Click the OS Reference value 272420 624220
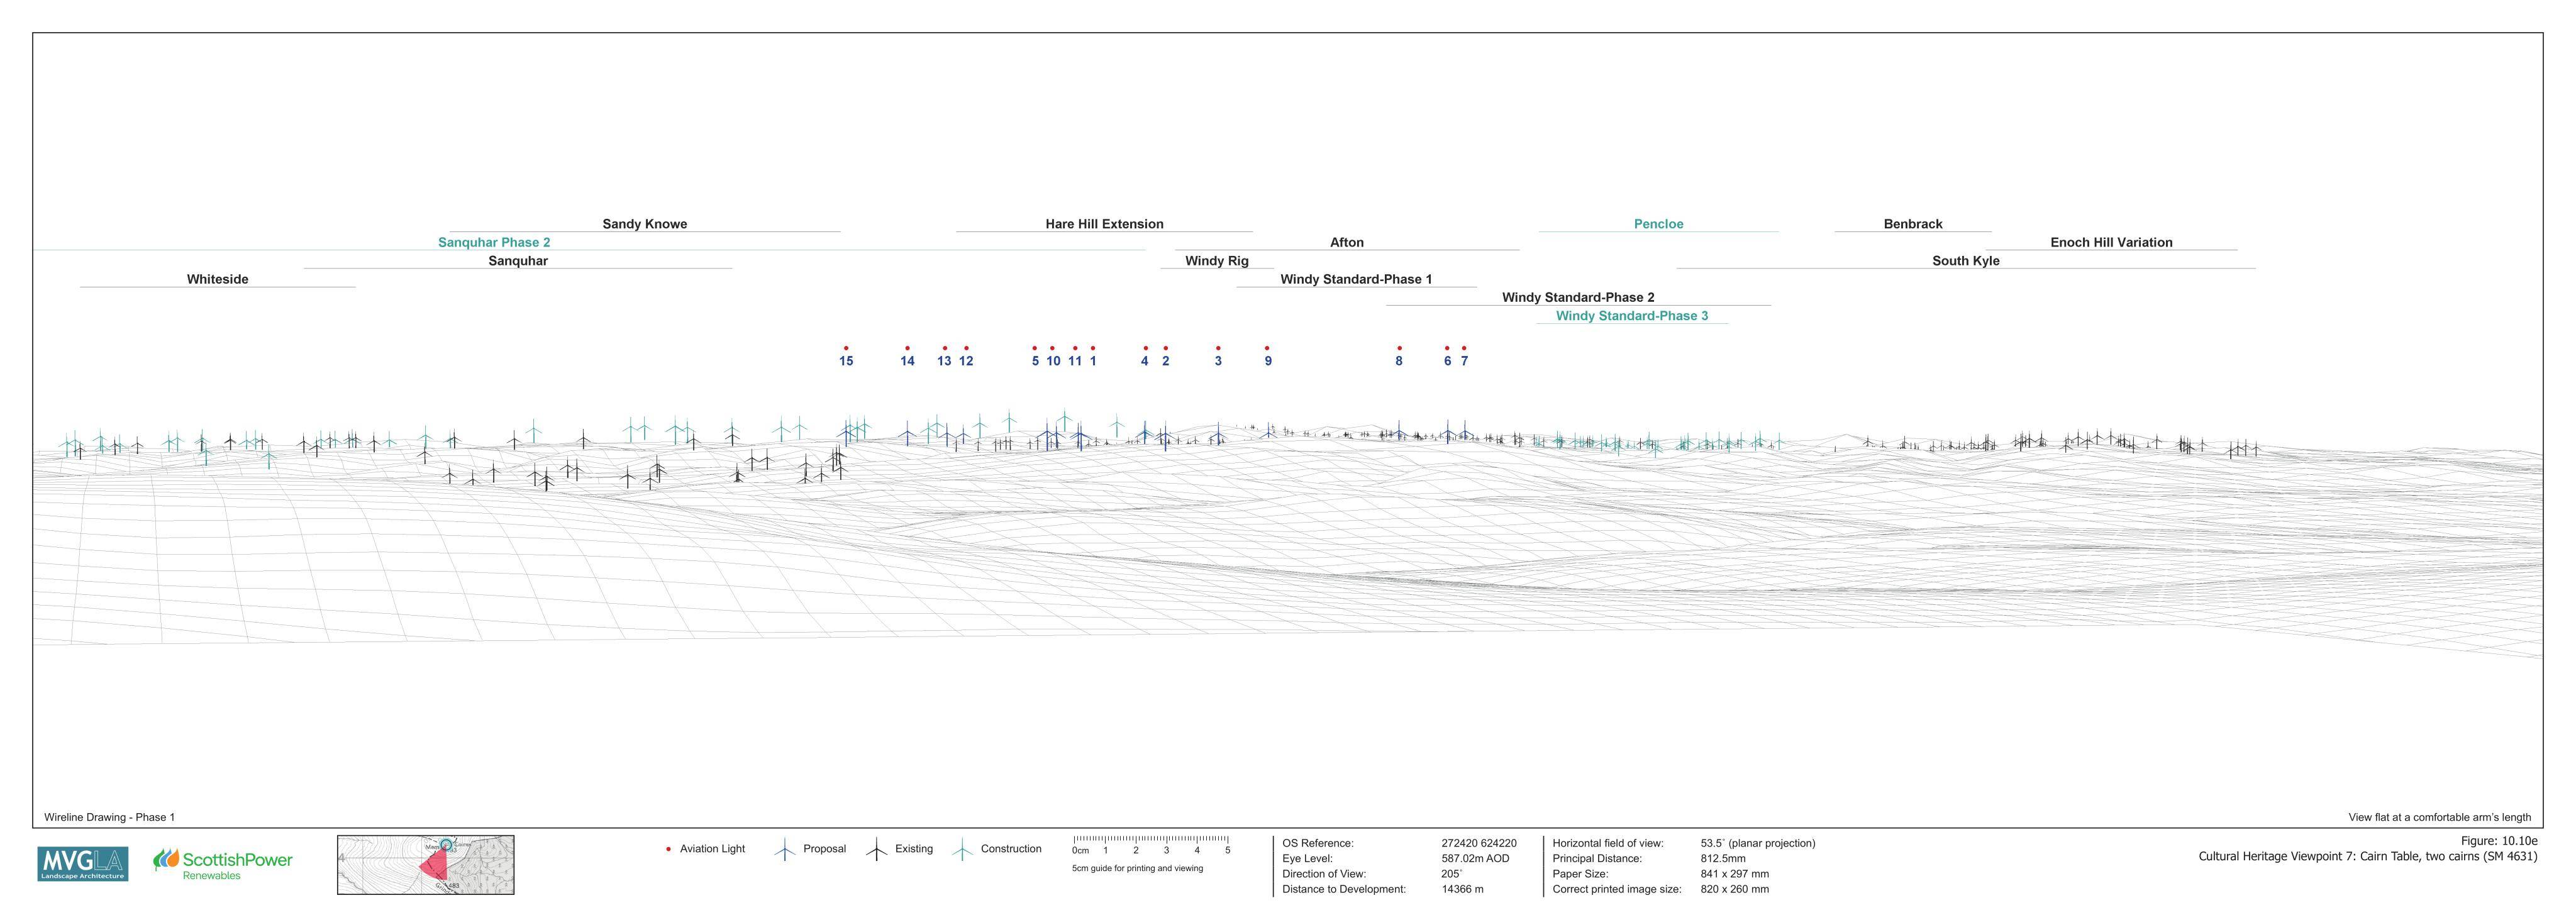Screen dimensions: 2576x910 tap(1479, 843)
